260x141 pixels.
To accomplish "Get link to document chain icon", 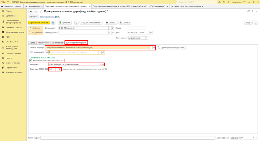I will tap(249, 11).
